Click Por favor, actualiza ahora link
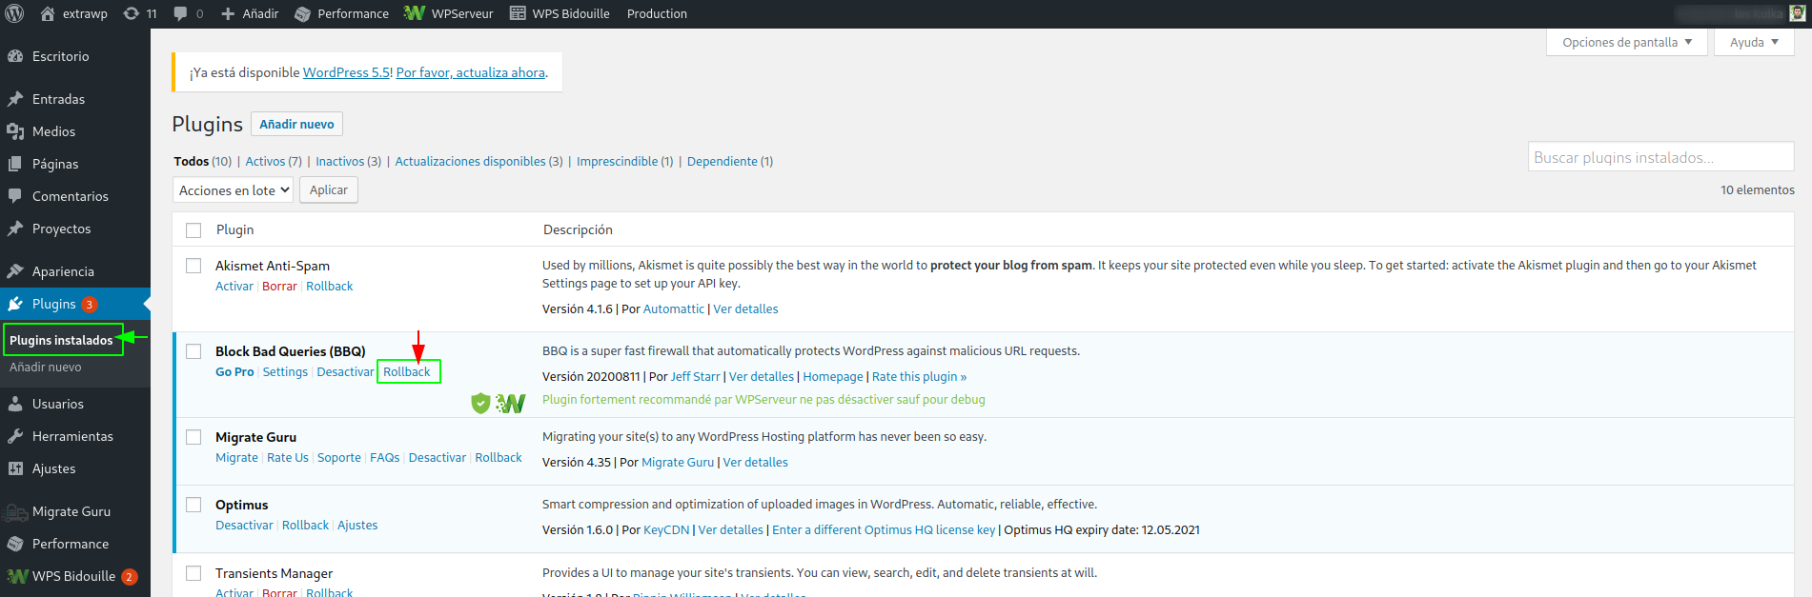1812x597 pixels. [x=471, y=72]
